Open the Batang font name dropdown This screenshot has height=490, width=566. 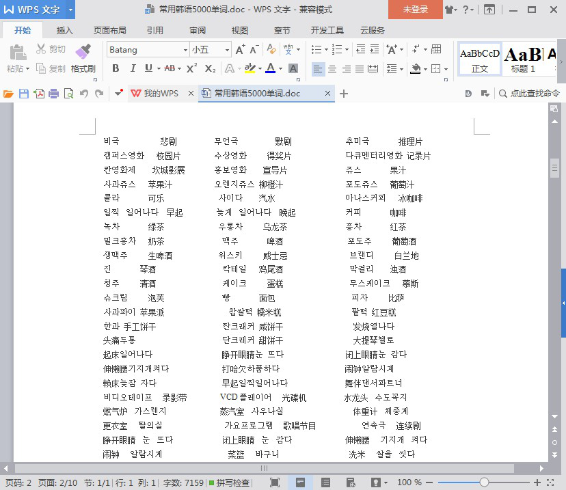(x=185, y=50)
